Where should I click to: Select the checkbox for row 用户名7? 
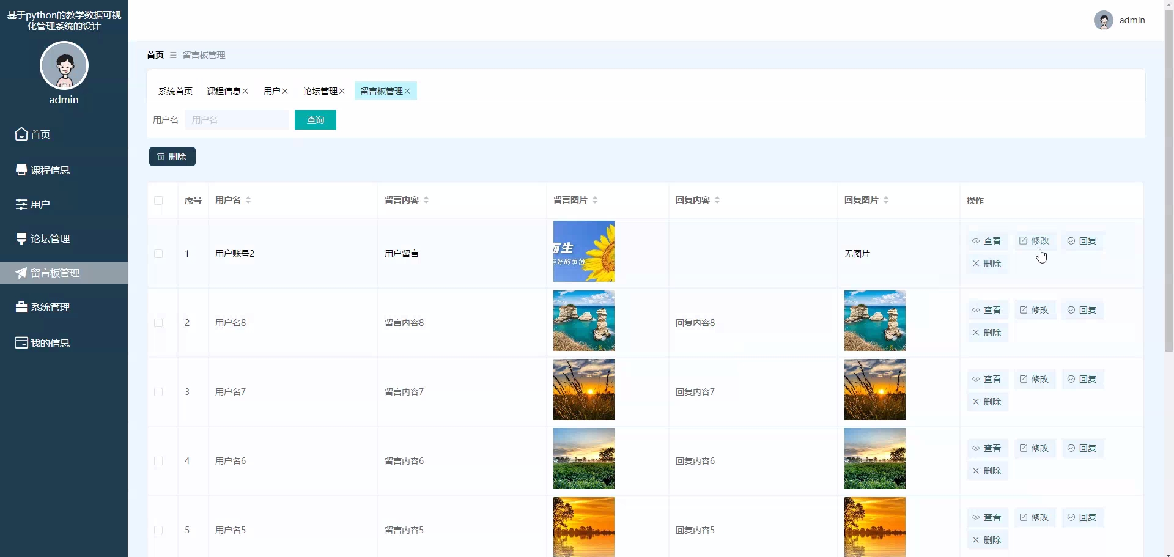click(x=158, y=392)
